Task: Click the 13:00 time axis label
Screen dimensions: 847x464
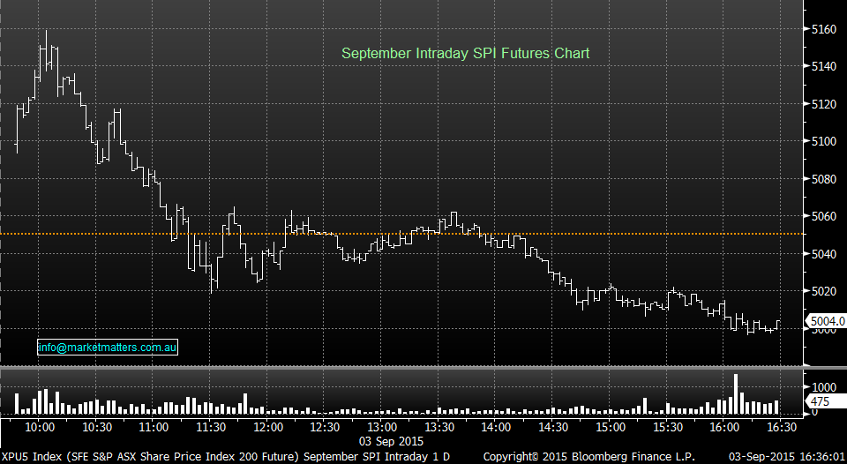Action: [x=382, y=427]
